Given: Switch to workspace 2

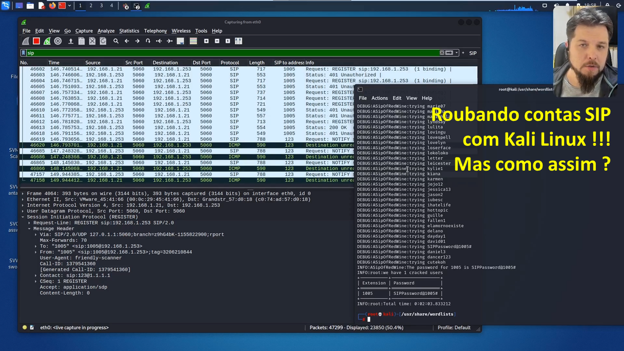Looking at the screenshot, I should [x=91, y=5].
